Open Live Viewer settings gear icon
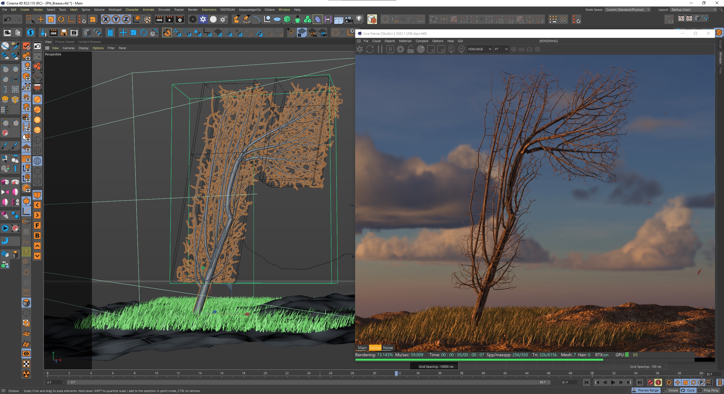The width and height of the screenshot is (724, 394). pos(400,49)
